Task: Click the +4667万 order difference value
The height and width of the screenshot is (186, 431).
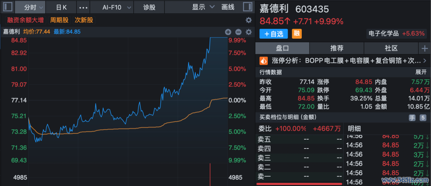Action: tap(327, 128)
